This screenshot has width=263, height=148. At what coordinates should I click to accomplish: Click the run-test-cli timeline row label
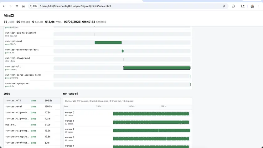tap(13, 67)
